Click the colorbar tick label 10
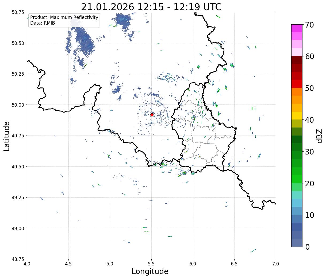 (x=309, y=215)
